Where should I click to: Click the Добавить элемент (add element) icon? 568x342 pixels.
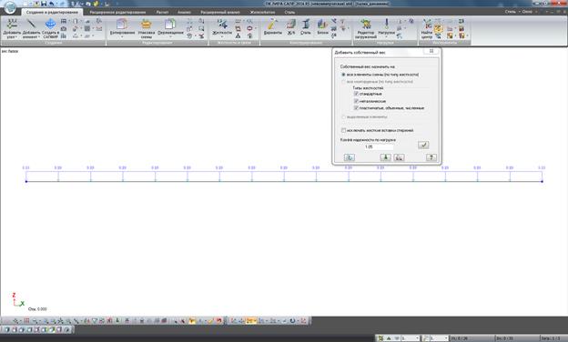31,28
